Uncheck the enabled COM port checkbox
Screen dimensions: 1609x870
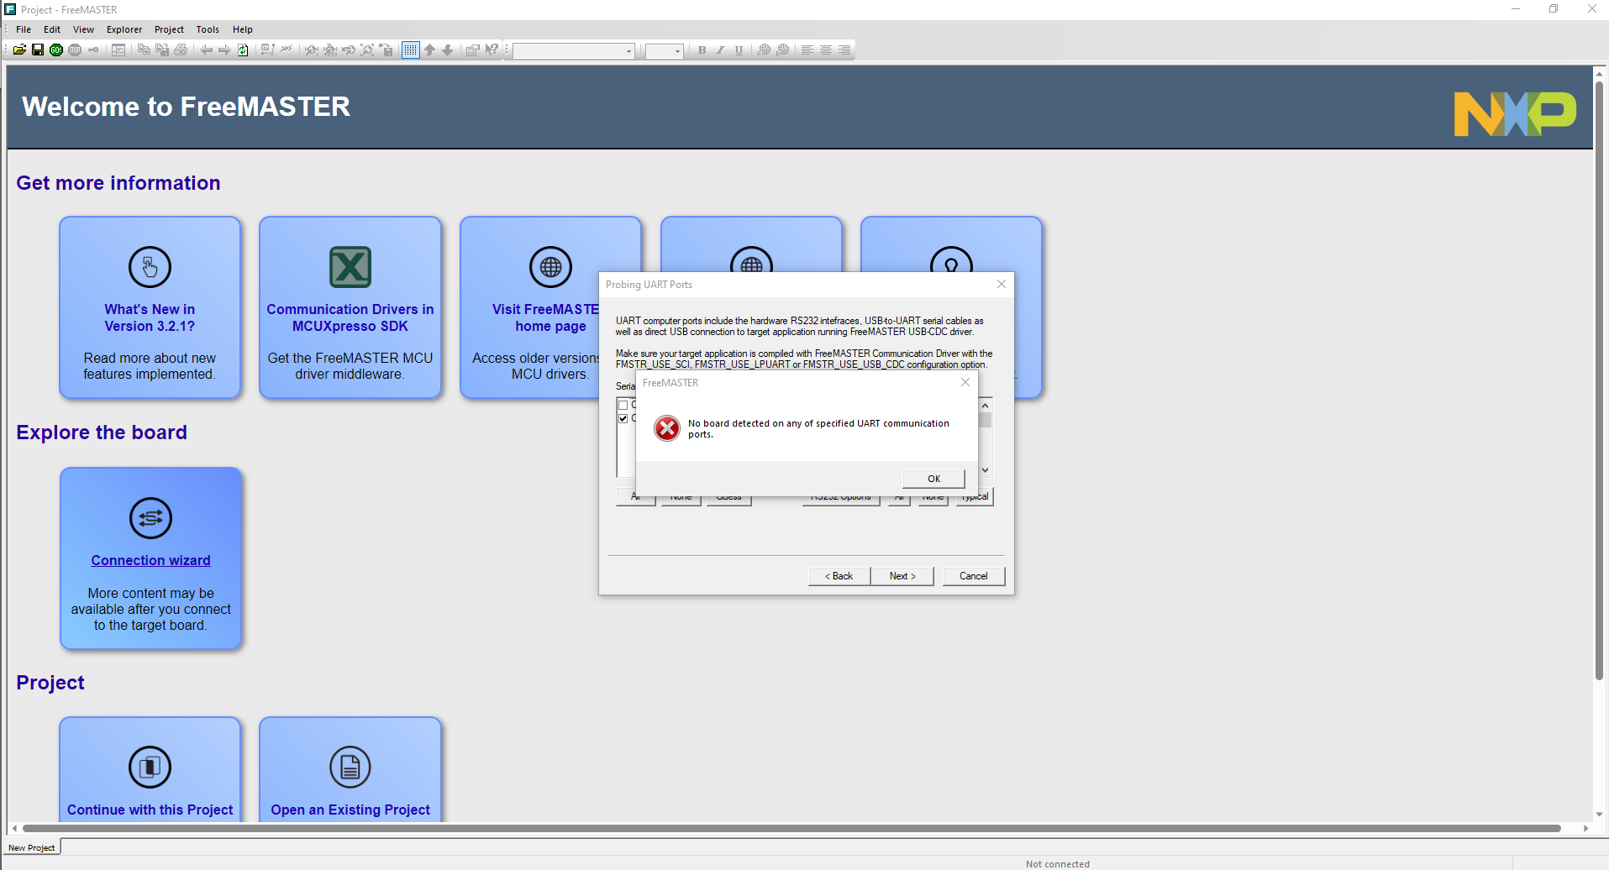pos(623,418)
